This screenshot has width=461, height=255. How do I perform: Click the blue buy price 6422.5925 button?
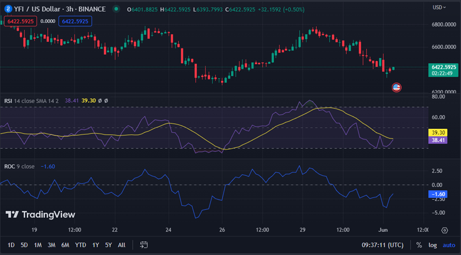tap(75, 21)
